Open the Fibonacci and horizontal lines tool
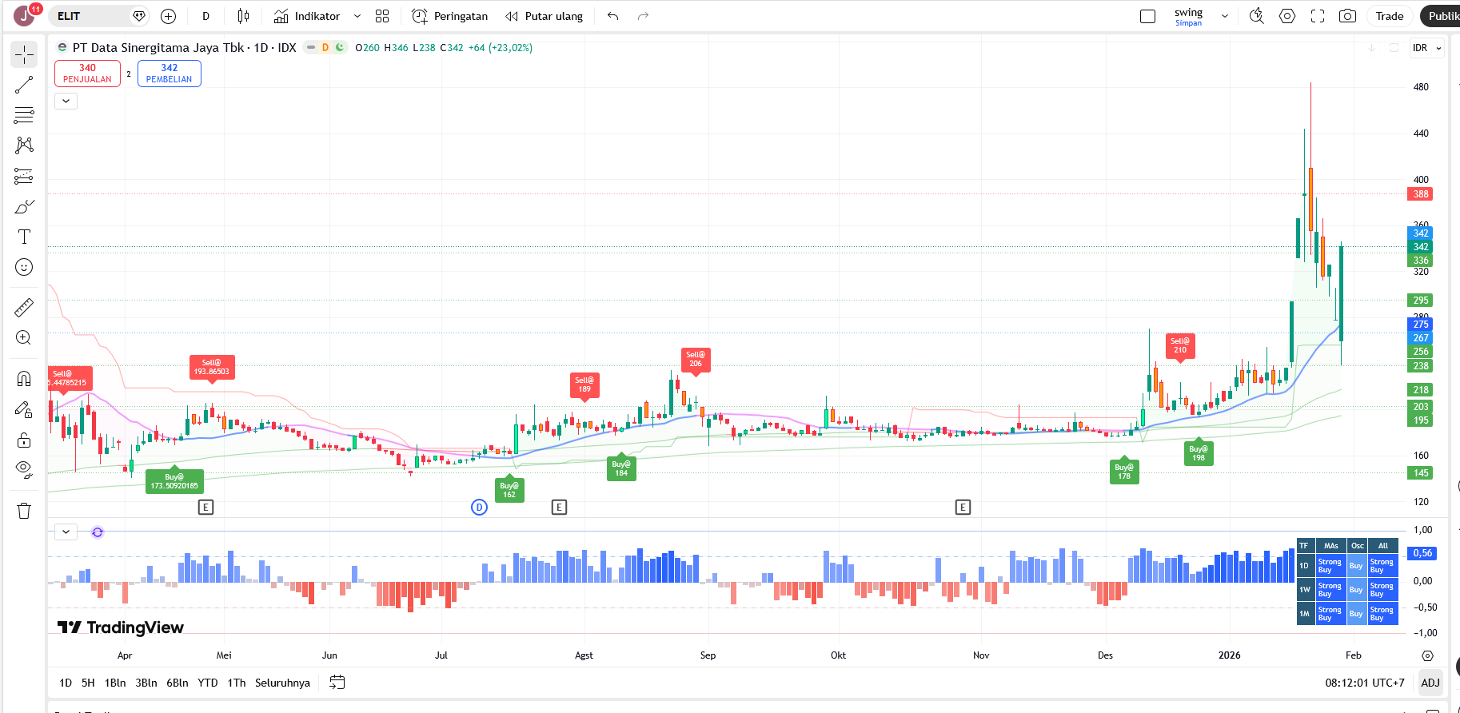This screenshot has width=1460, height=713. 24,115
